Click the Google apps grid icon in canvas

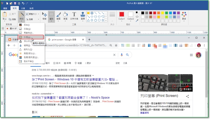coord(191,55)
